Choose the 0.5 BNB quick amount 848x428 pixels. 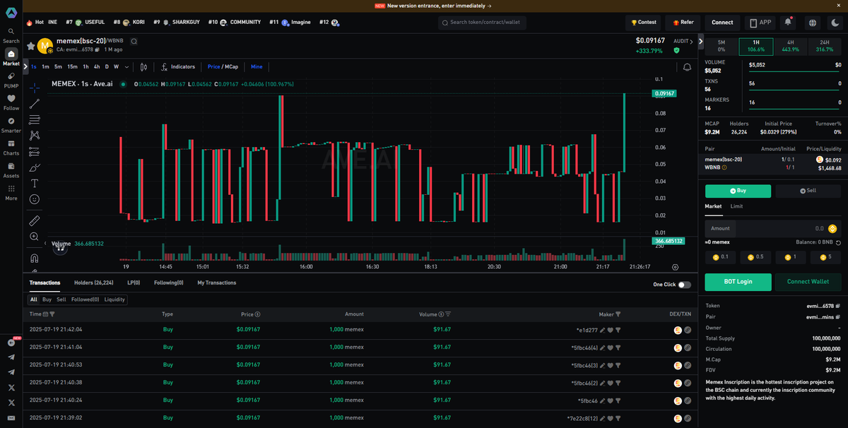click(x=755, y=257)
